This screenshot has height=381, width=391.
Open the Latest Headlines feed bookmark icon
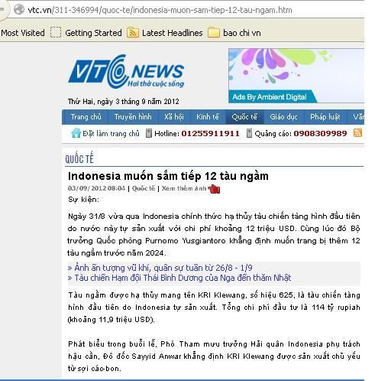click(133, 33)
